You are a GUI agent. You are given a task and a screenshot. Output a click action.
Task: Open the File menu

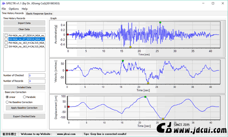(4, 9)
